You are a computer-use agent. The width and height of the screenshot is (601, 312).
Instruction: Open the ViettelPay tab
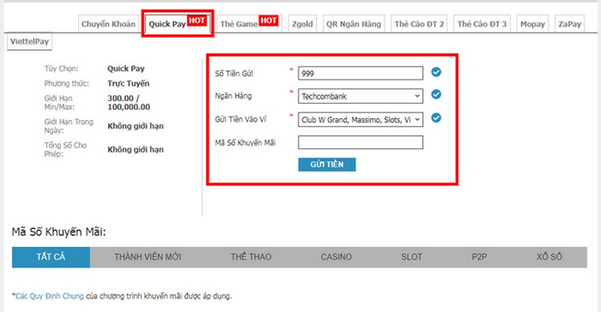pos(29,41)
